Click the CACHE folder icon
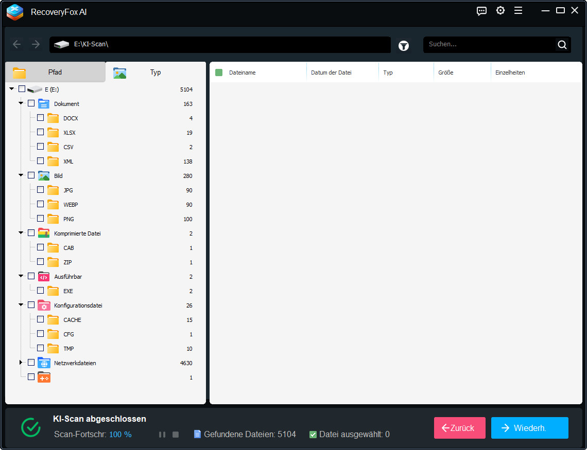This screenshot has width=587, height=450. coord(53,319)
